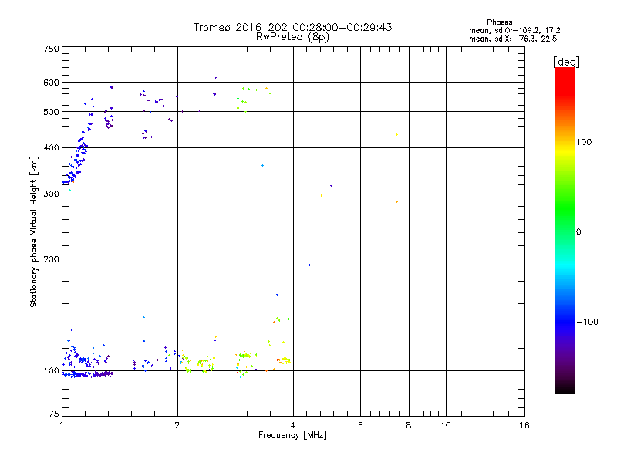
Task: Click the '6' frequency tick label
Action: 360,425
